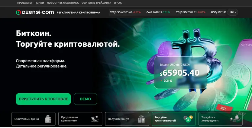
Task: Open the Обучение трейдингу menu
Action: (x=96, y=3)
